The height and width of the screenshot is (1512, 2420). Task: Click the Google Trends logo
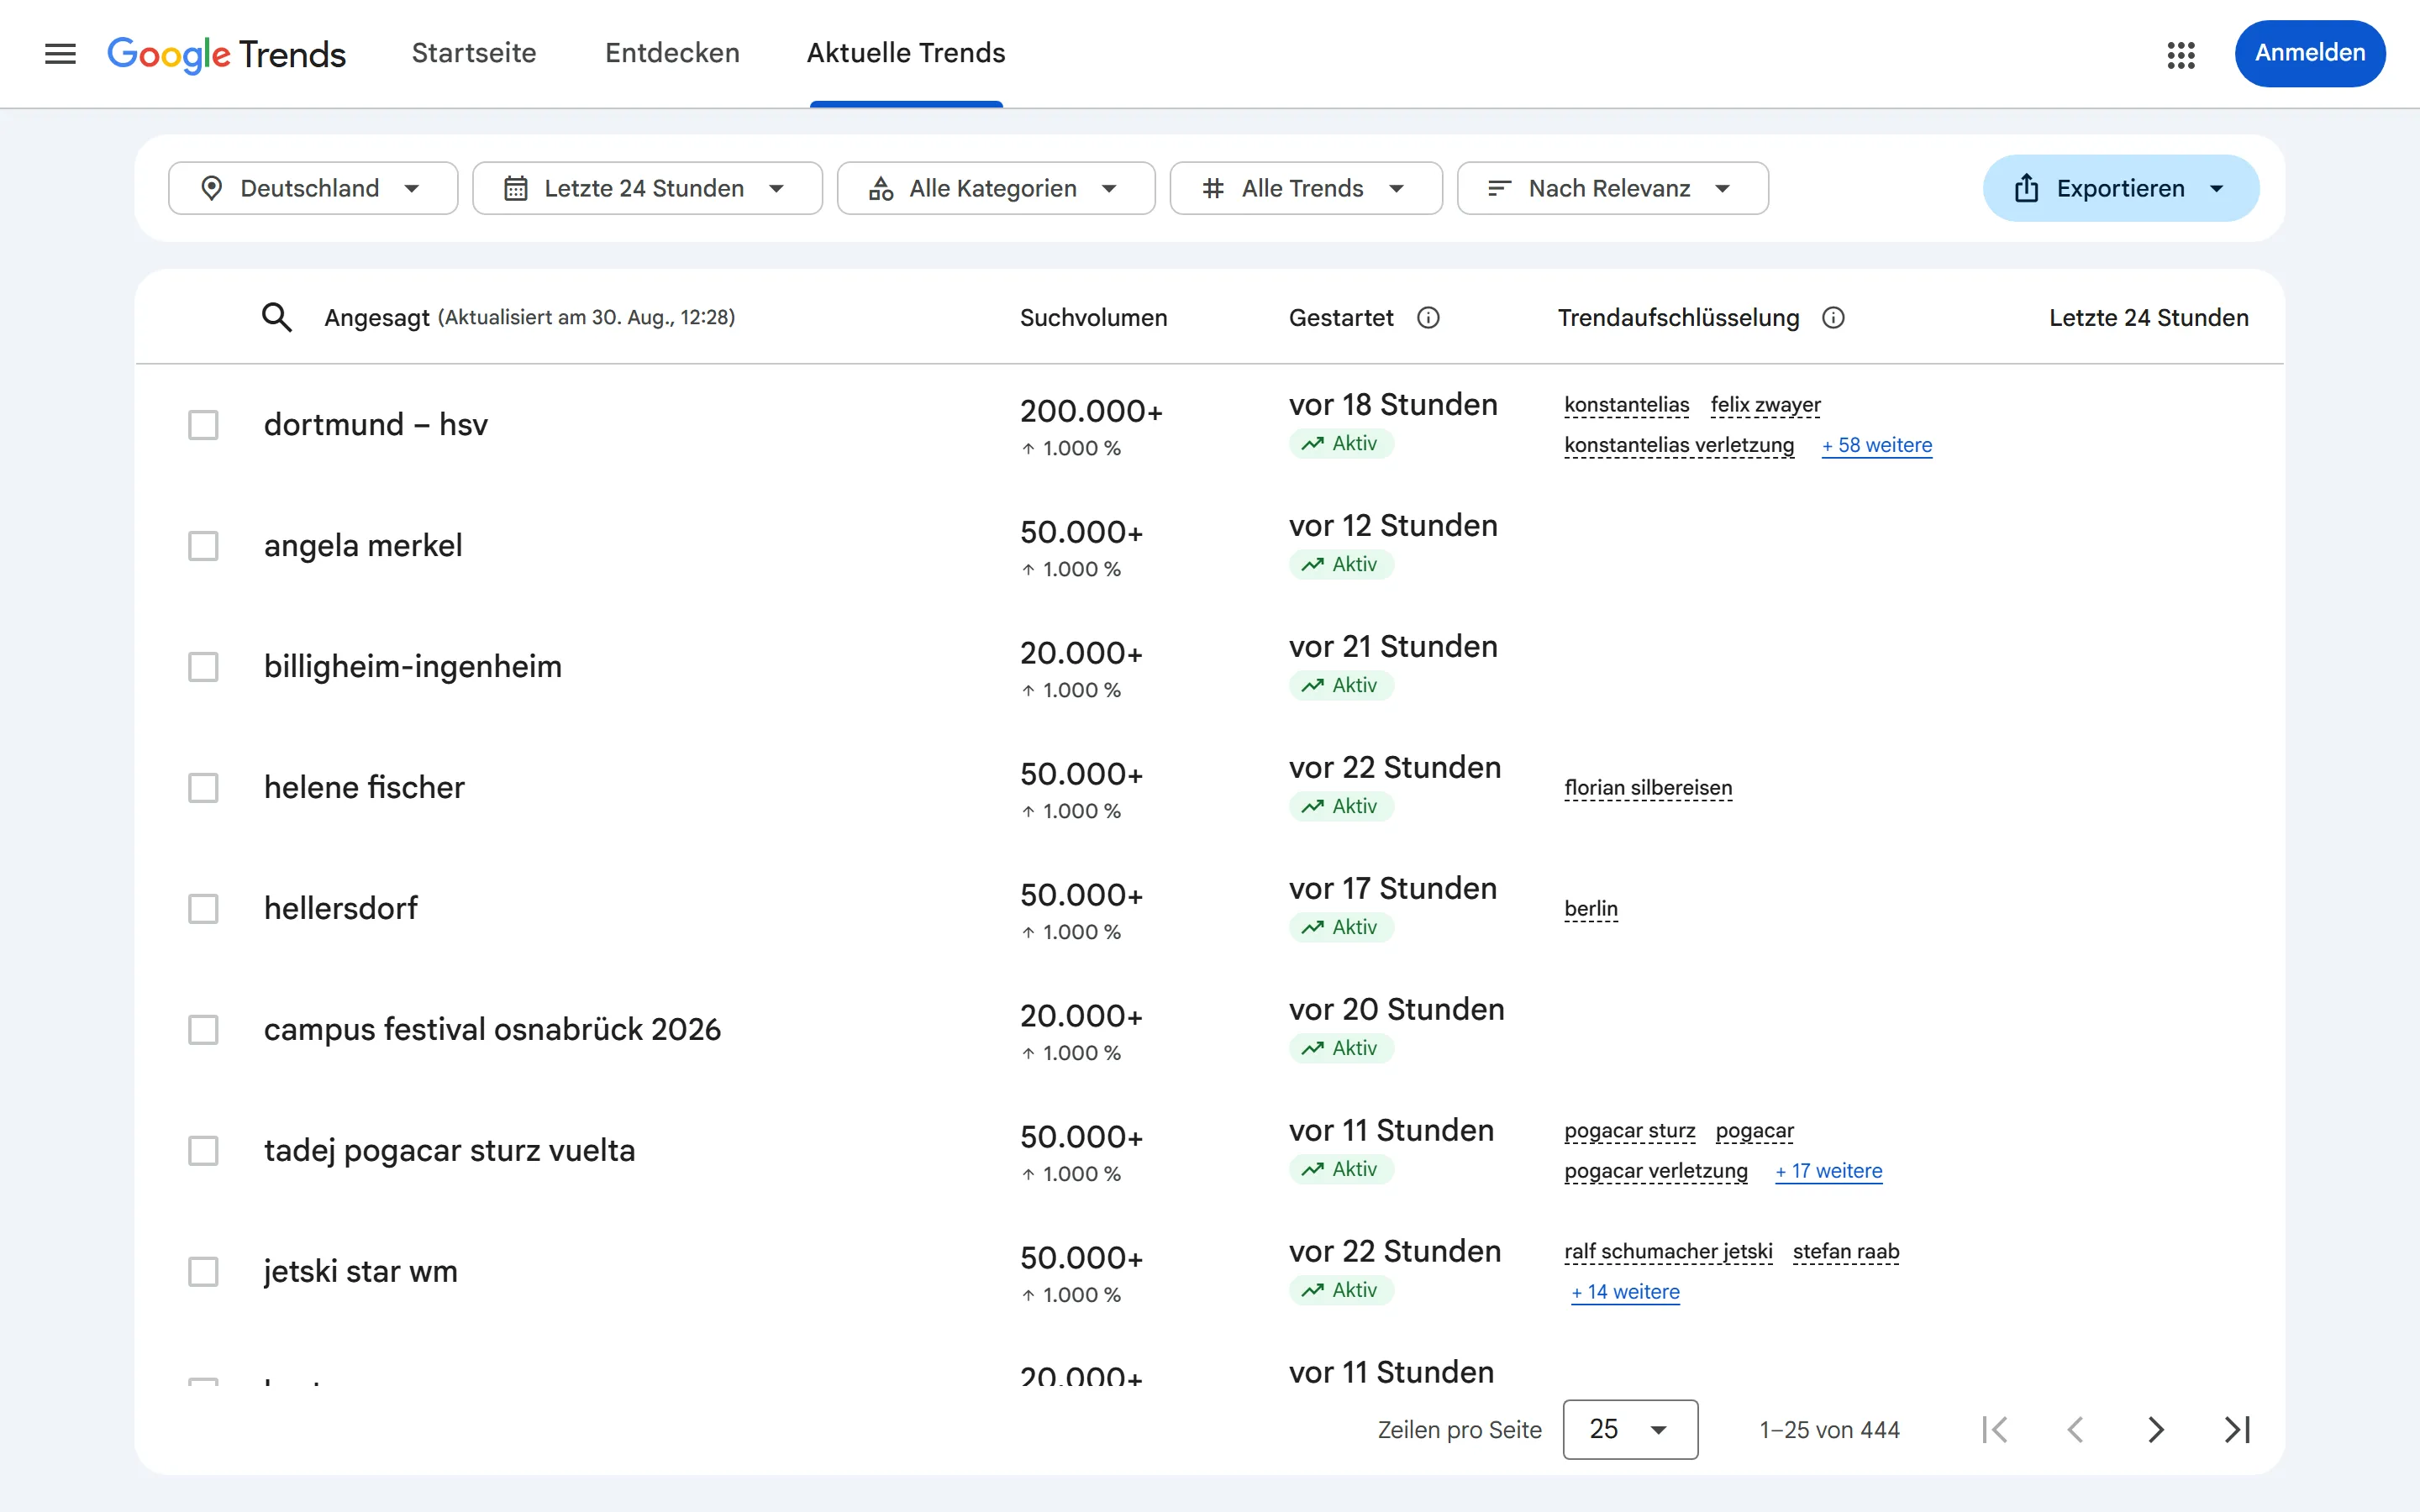227,54
